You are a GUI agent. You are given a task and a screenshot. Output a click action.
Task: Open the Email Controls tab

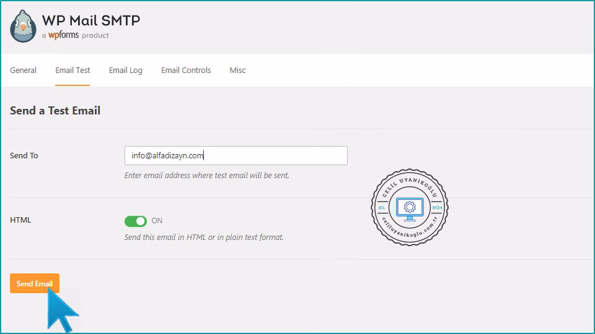(x=186, y=70)
